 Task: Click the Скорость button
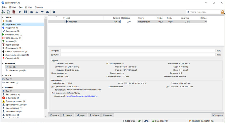(x=217, y=115)
